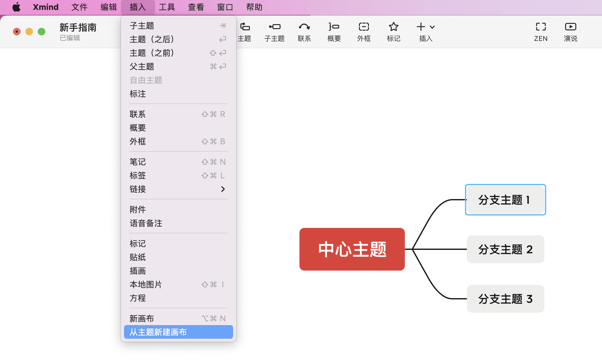Open the 插入 toolbar dropdown arrow

pos(432,27)
